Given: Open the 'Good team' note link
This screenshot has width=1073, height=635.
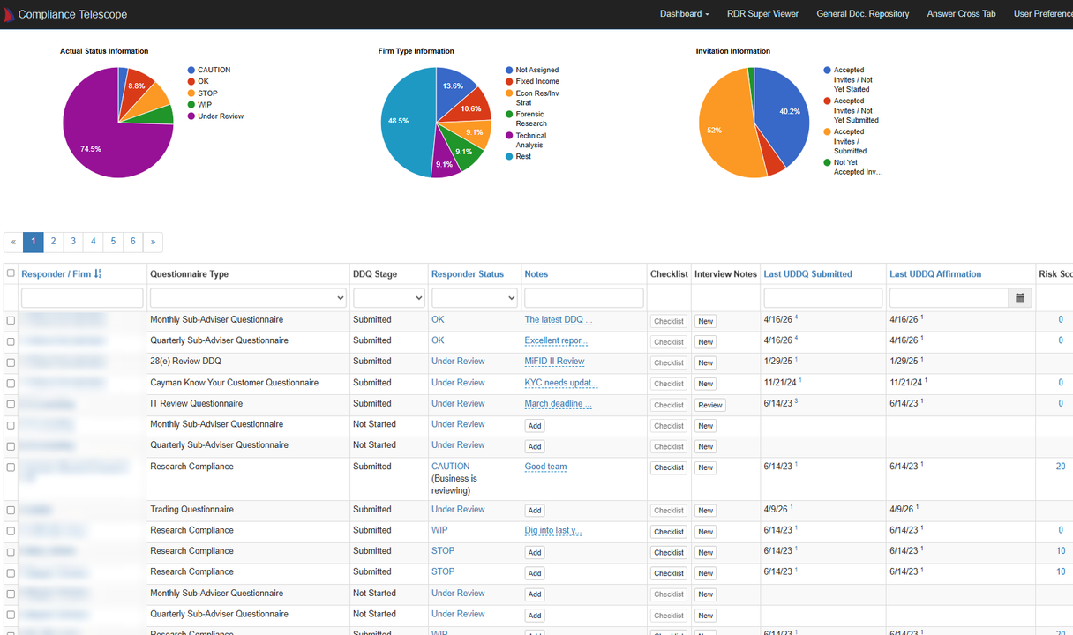Looking at the screenshot, I should 546,467.
